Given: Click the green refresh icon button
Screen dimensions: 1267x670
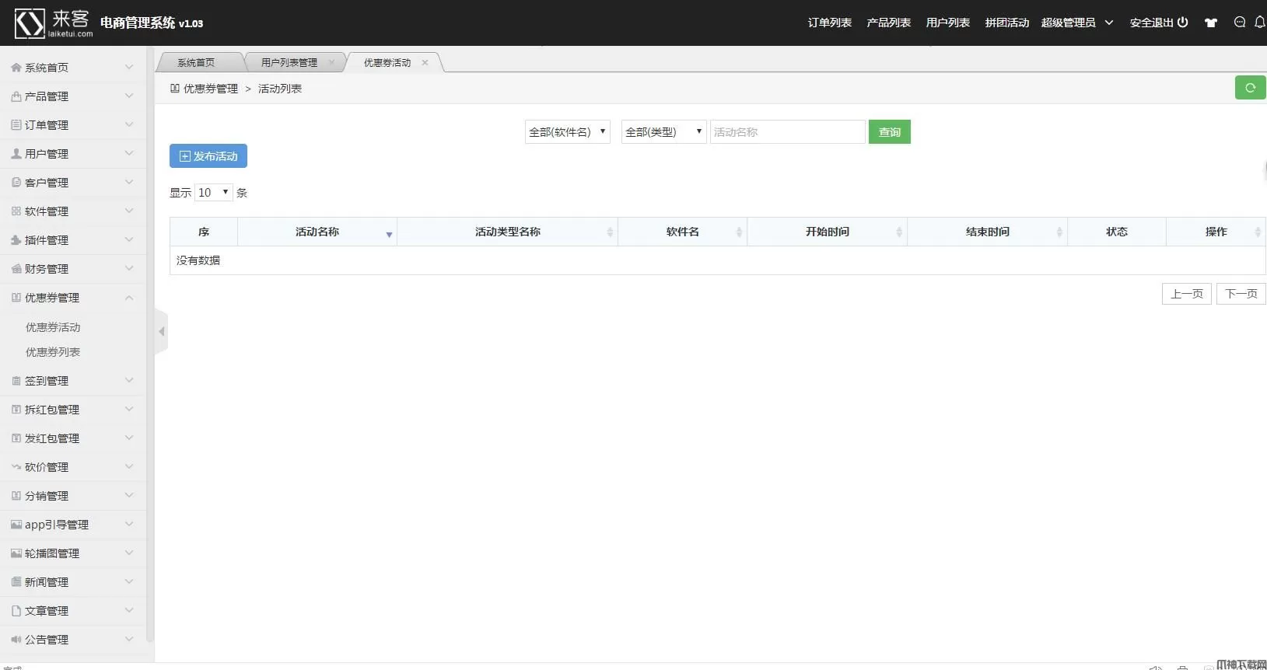Looking at the screenshot, I should tap(1250, 88).
